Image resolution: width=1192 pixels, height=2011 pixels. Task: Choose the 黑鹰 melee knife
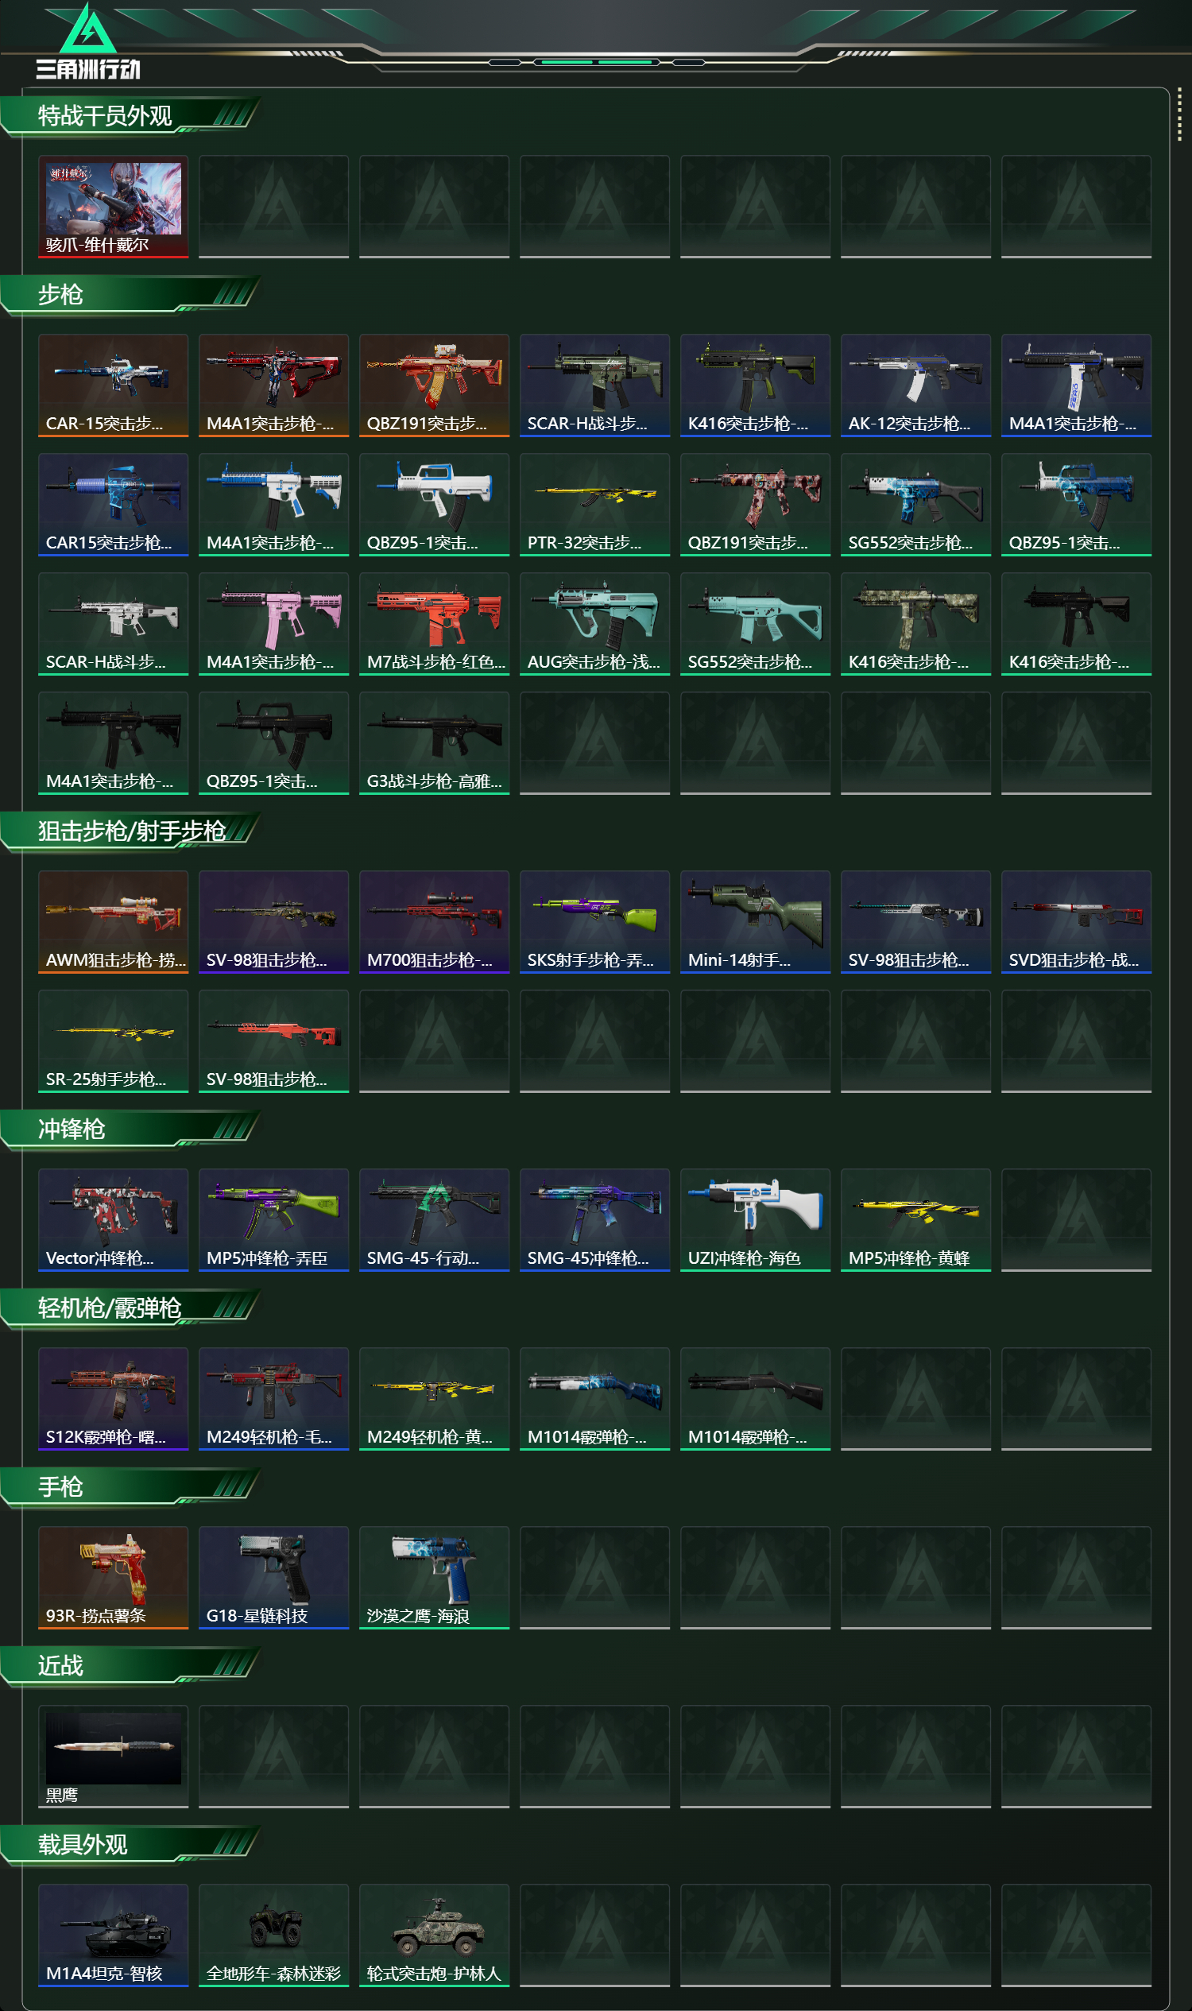pyautogui.click(x=114, y=1757)
